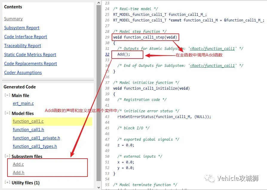Click the vertical scrollbar thumb

pos(99,93)
